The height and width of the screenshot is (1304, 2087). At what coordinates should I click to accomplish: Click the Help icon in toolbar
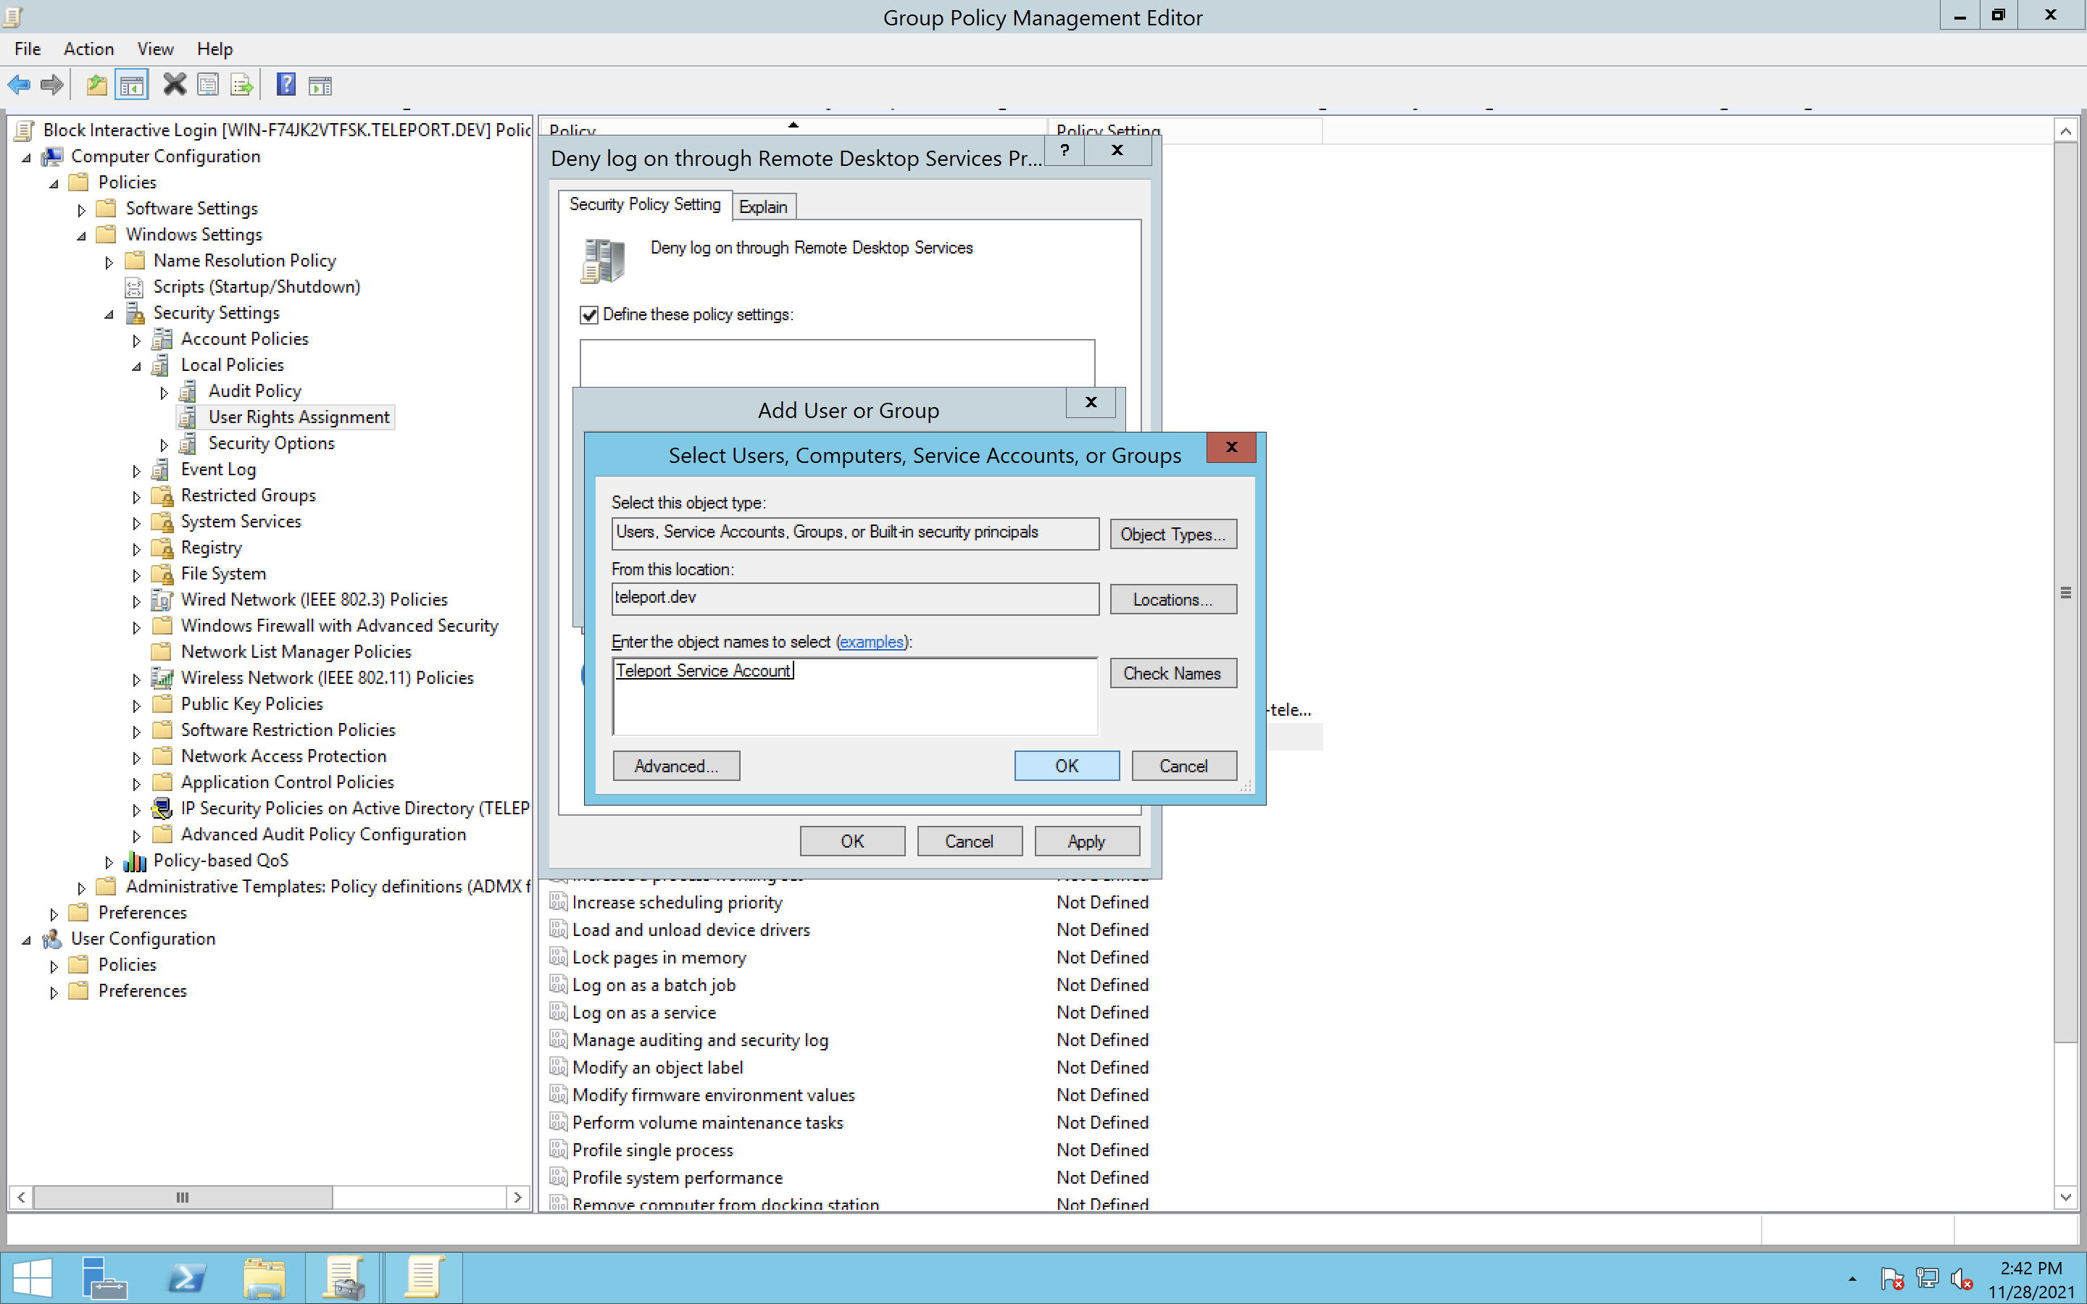(x=284, y=84)
